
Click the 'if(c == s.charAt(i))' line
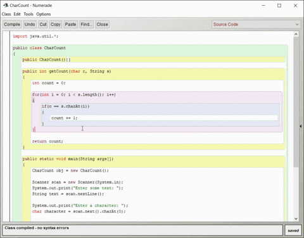coord(65,106)
